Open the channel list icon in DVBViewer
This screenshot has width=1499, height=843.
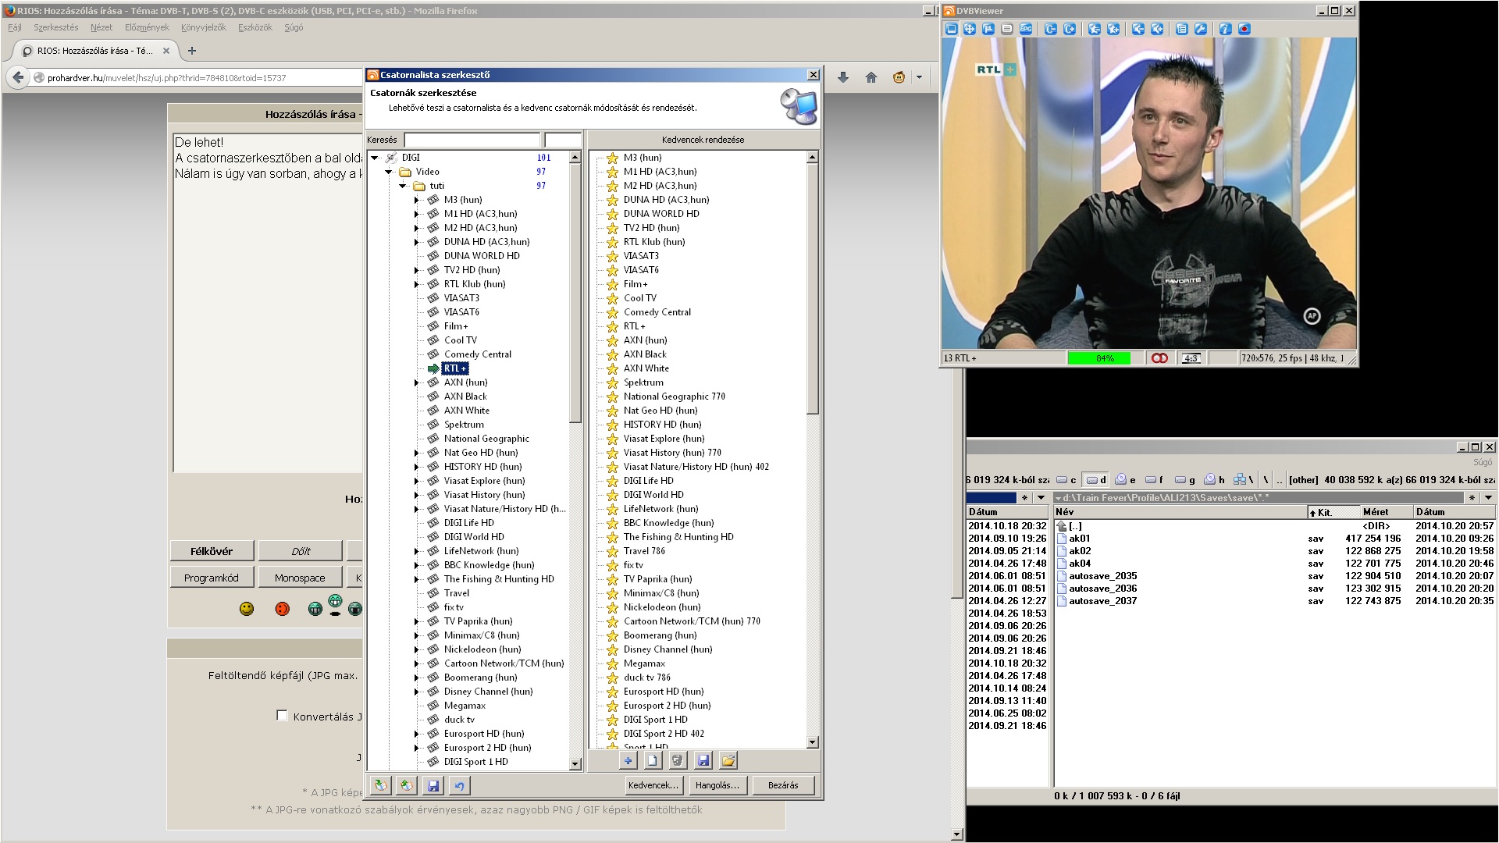[1182, 29]
